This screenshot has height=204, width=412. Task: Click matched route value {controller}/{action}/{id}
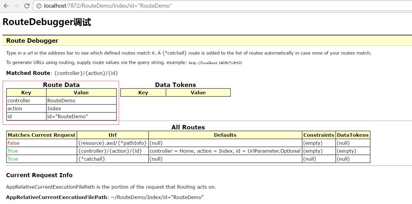[86, 73]
